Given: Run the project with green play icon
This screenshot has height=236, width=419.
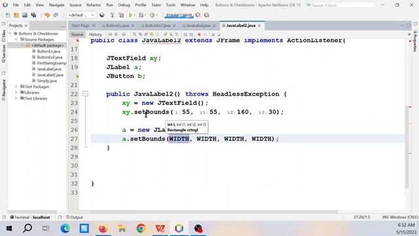Looking at the screenshot, I should pos(131,15).
